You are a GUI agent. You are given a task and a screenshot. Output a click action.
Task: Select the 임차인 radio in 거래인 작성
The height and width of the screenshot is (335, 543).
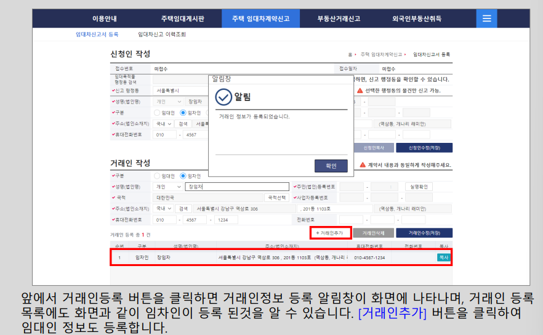[x=183, y=176]
